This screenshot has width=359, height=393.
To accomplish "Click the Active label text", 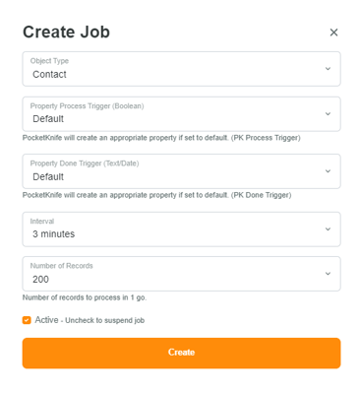I will coord(46,320).
